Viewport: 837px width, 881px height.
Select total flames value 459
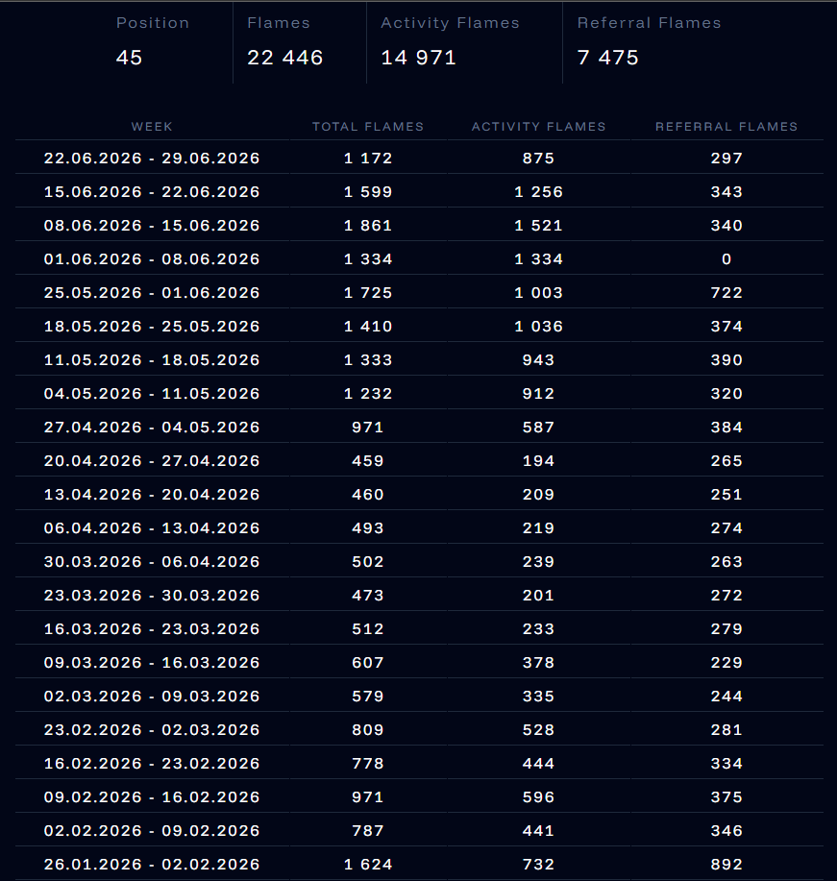pos(368,461)
